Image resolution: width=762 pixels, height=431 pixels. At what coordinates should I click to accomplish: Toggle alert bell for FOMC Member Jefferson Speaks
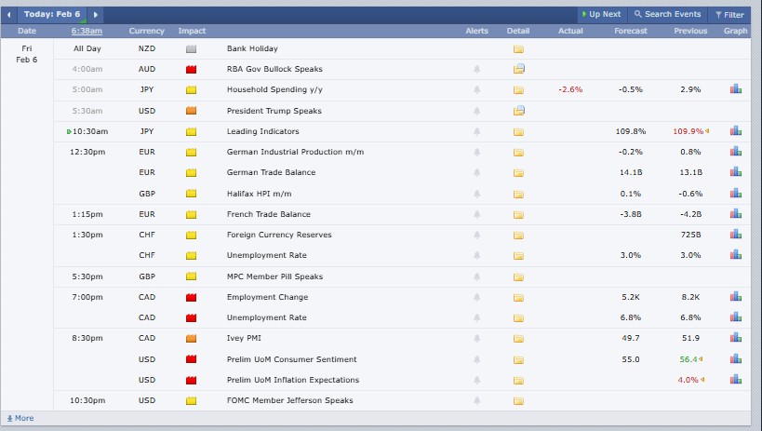click(x=477, y=401)
